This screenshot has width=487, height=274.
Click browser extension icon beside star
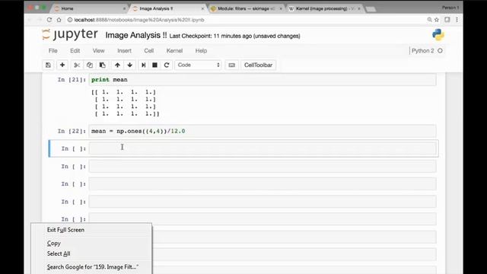tap(447, 20)
